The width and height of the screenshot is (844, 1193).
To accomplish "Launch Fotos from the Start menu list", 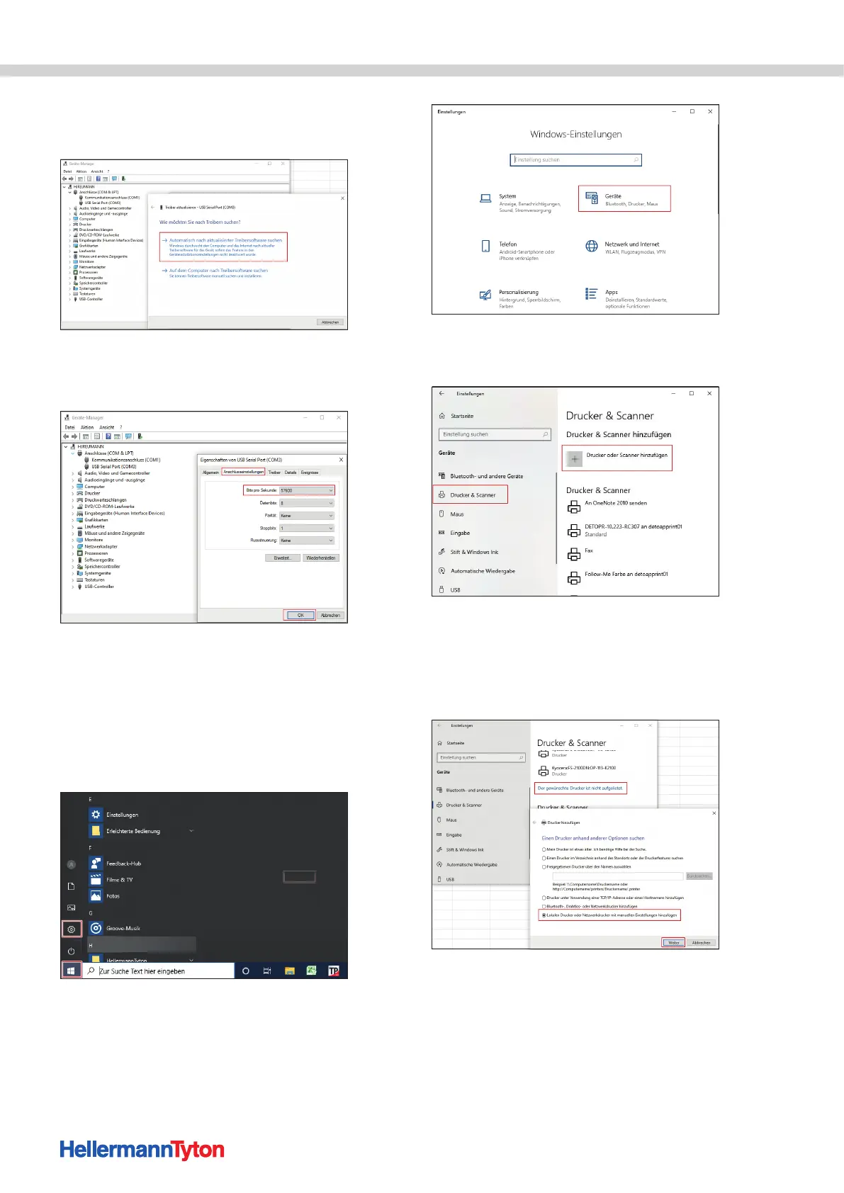I will coord(104,895).
